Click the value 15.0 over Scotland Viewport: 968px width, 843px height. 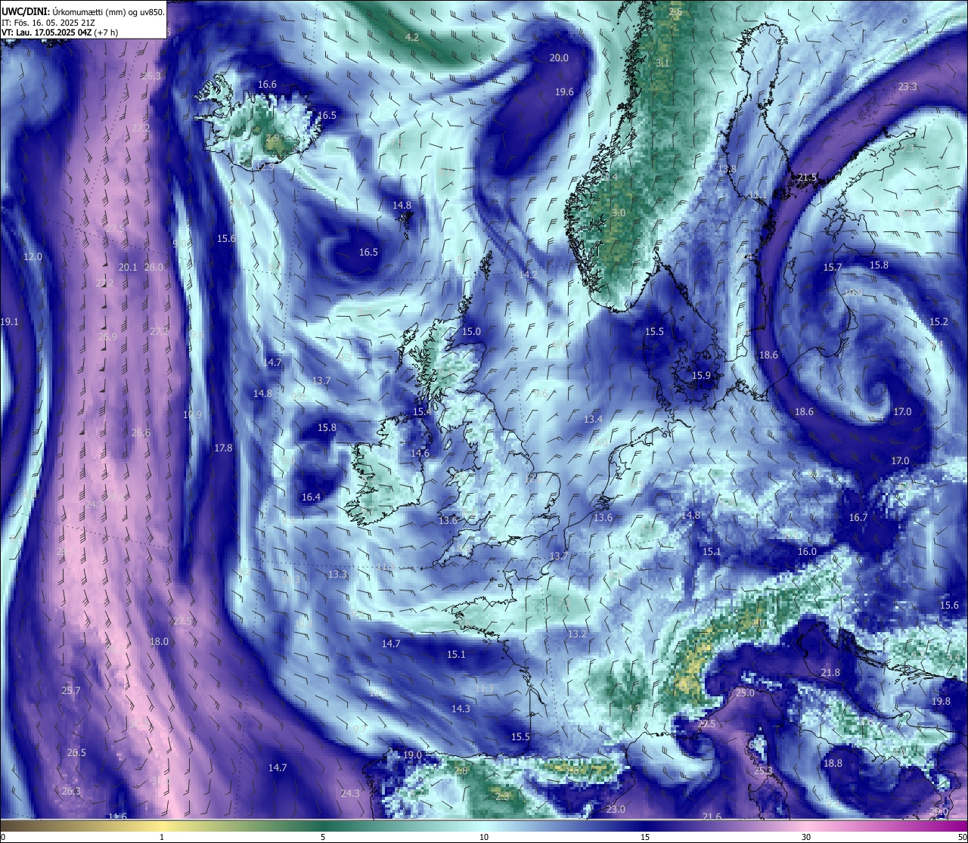(471, 332)
